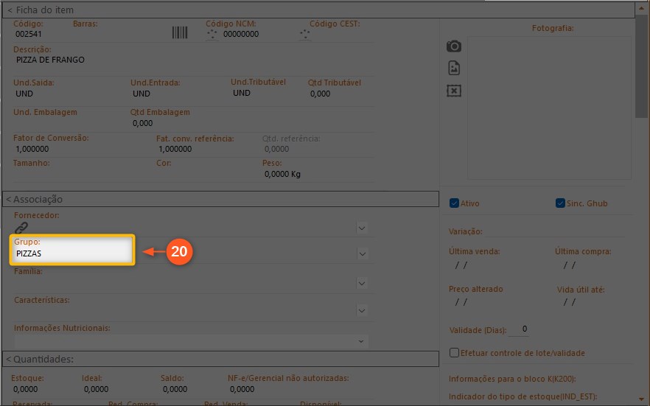
Task: Toggle the Ativo checkbox
Action: [x=454, y=203]
